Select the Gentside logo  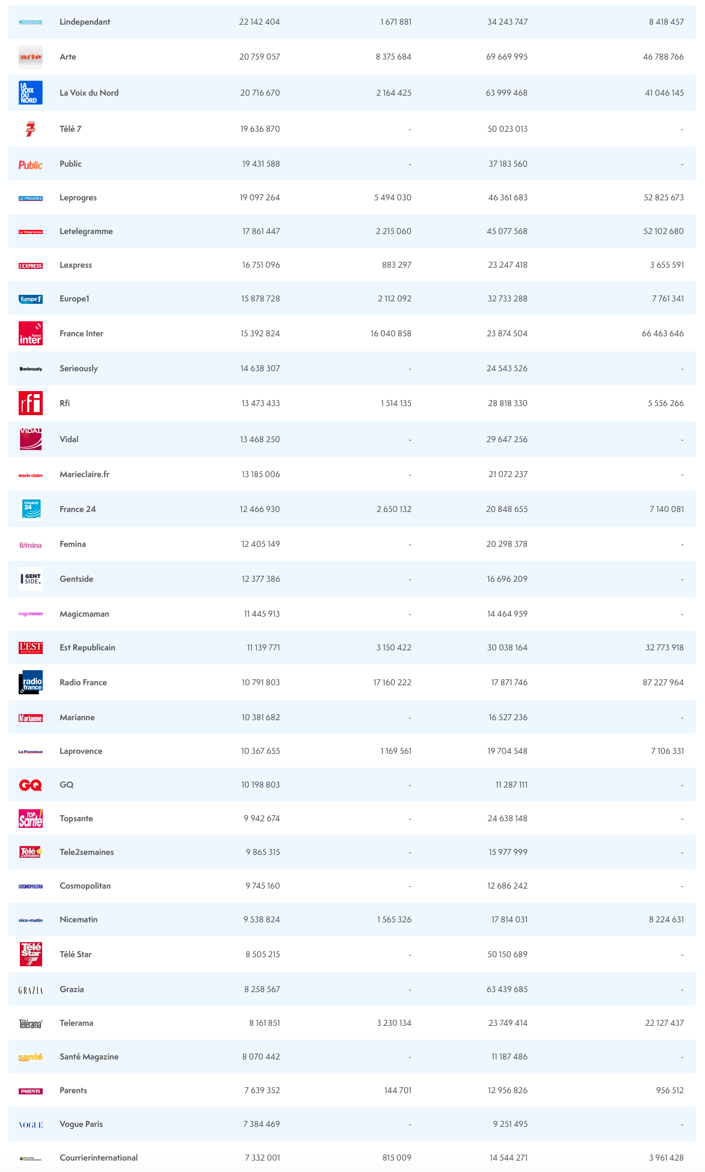[31, 579]
